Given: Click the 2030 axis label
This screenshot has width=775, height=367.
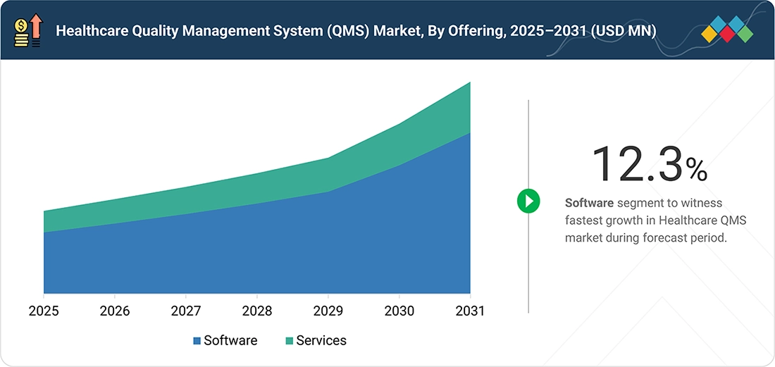Looking at the screenshot, I should (x=399, y=311).
